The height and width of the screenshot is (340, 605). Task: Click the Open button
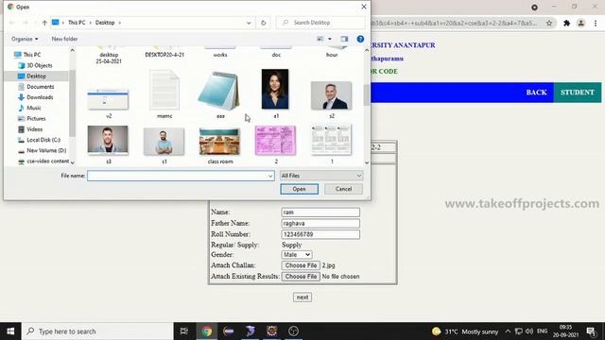click(299, 189)
